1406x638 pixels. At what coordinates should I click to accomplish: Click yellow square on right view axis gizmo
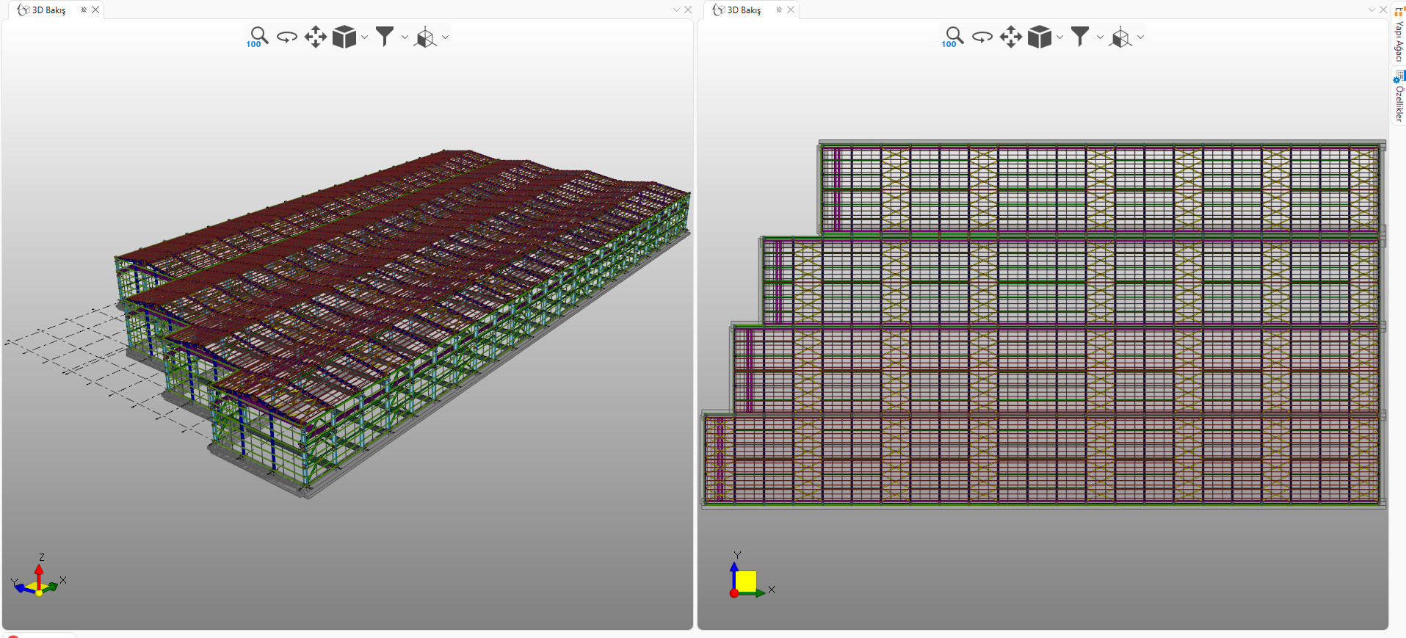point(746,581)
